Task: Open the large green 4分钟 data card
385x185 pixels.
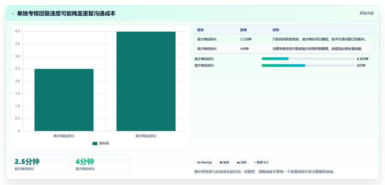Action: click(101, 164)
